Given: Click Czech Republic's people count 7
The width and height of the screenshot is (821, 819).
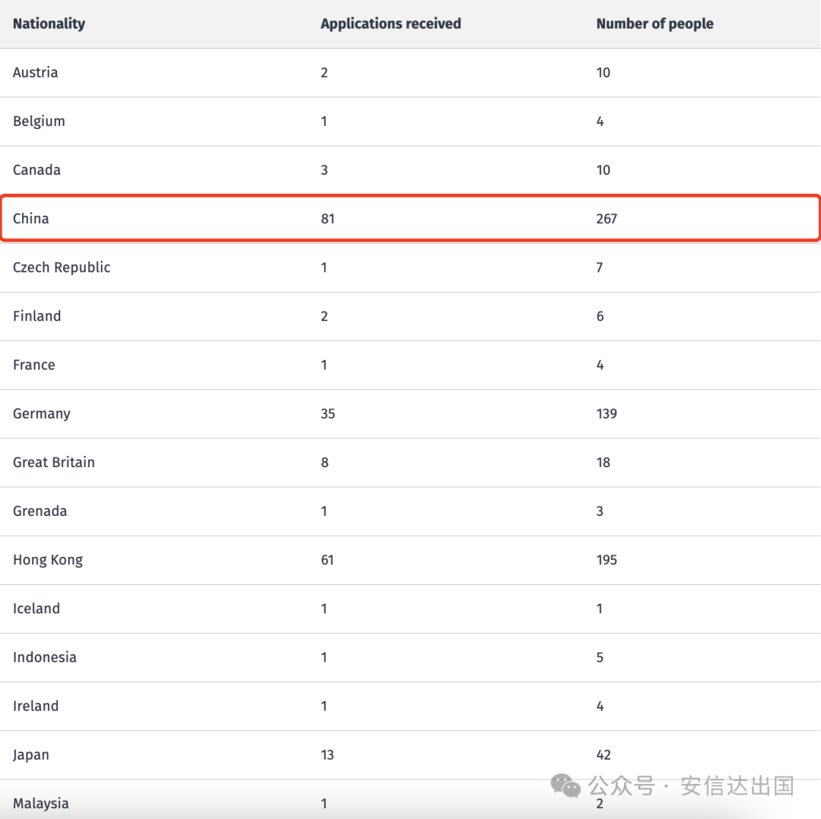Looking at the screenshot, I should (x=600, y=267).
